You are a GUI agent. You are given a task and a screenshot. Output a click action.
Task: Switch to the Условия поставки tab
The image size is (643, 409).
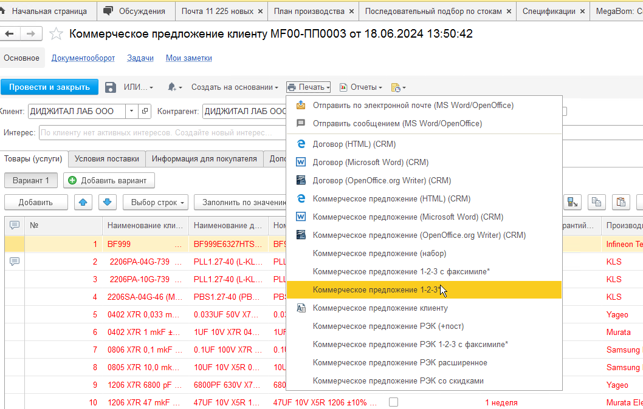pos(106,159)
